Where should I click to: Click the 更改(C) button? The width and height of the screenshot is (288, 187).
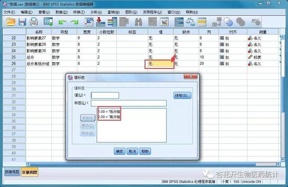click(x=88, y=126)
